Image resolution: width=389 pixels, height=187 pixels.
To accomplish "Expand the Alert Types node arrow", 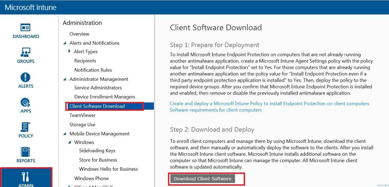I will (70, 51).
